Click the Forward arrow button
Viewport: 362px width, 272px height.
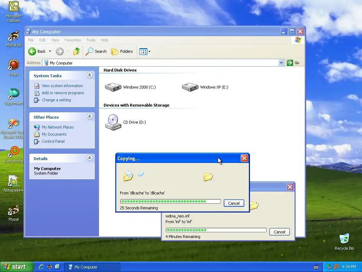click(x=60, y=51)
